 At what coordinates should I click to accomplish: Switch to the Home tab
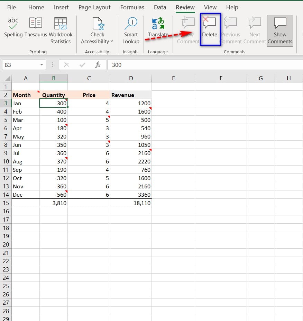[x=36, y=7]
